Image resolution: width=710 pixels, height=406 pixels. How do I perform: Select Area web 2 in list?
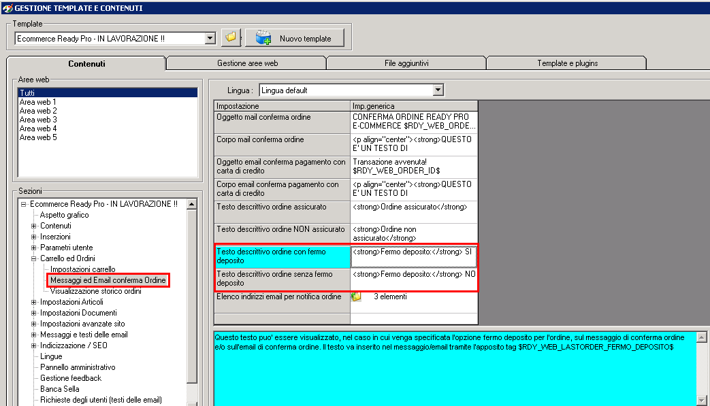38,111
